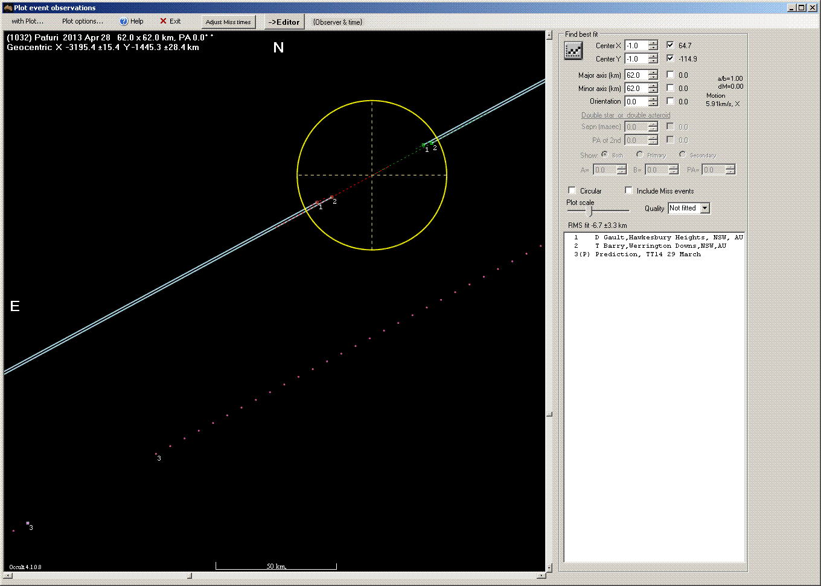Image resolution: width=821 pixels, height=586 pixels.
Task: Select the Primary radio button
Action: (x=639, y=154)
